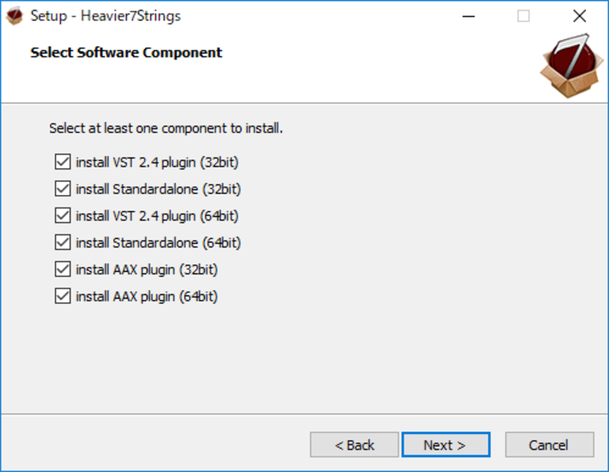Image resolution: width=609 pixels, height=472 pixels.
Task: Cancel the Heavier7Strings installation
Action: pyautogui.click(x=549, y=445)
